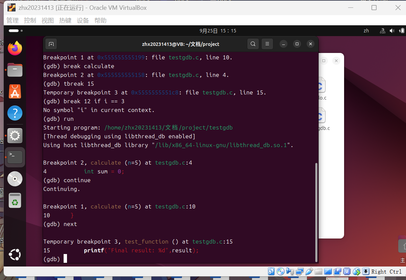The height and width of the screenshot is (280, 406).
Task: Open the 热键 menu
Action: pos(65,21)
